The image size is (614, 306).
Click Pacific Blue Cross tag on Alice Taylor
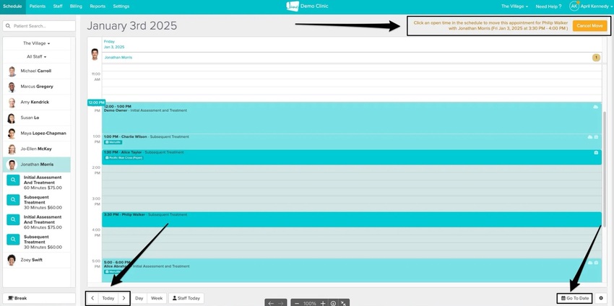coord(124,158)
